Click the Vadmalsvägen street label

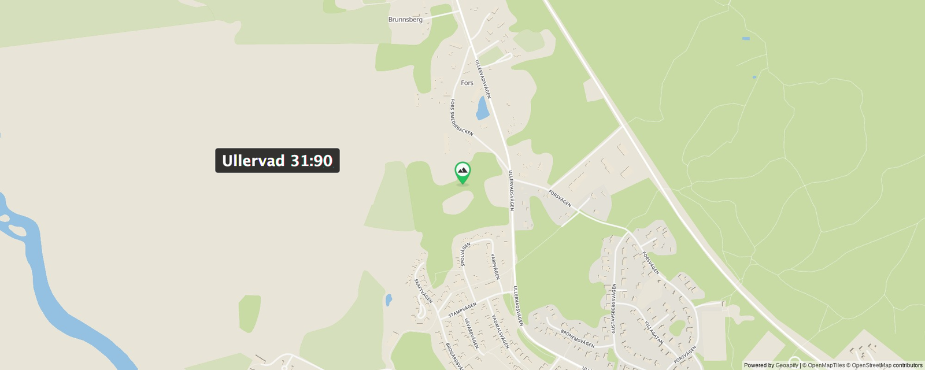click(x=501, y=331)
